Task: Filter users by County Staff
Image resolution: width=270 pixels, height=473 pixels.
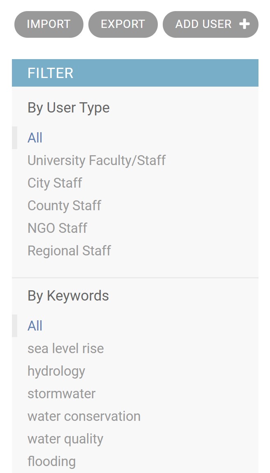Action: click(64, 206)
